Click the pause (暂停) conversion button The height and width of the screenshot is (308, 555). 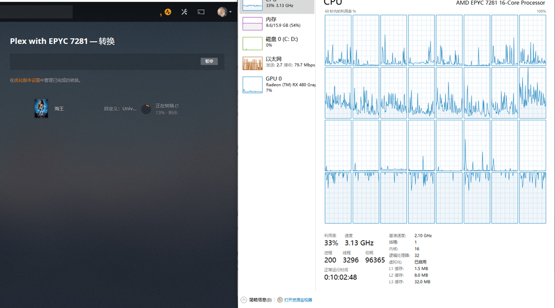(x=209, y=61)
